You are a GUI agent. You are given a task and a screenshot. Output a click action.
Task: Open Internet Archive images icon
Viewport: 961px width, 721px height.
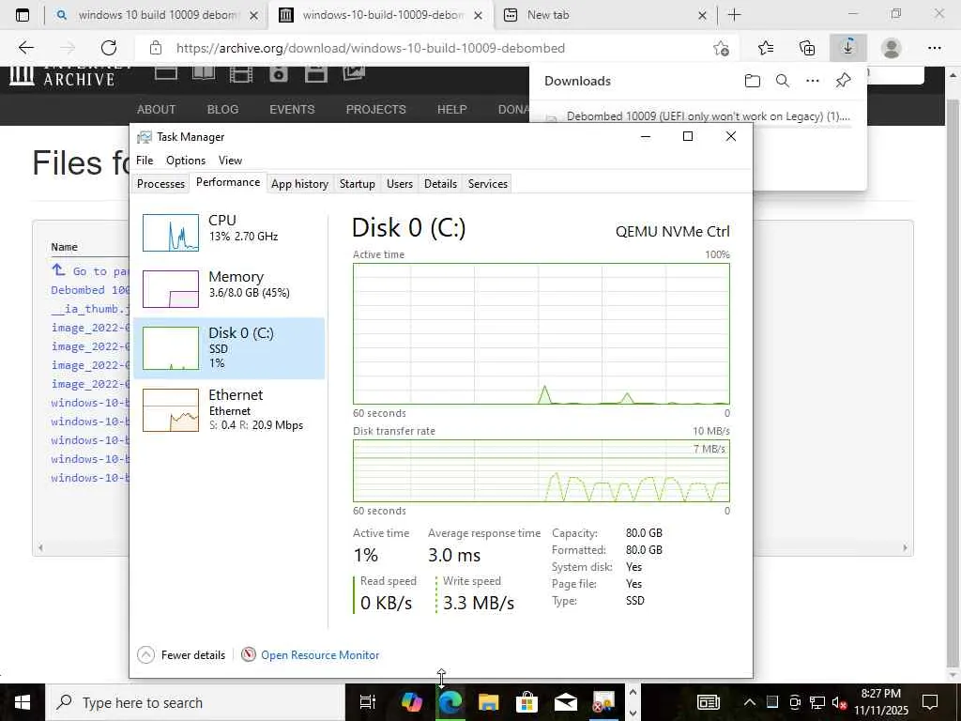(354, 73)
